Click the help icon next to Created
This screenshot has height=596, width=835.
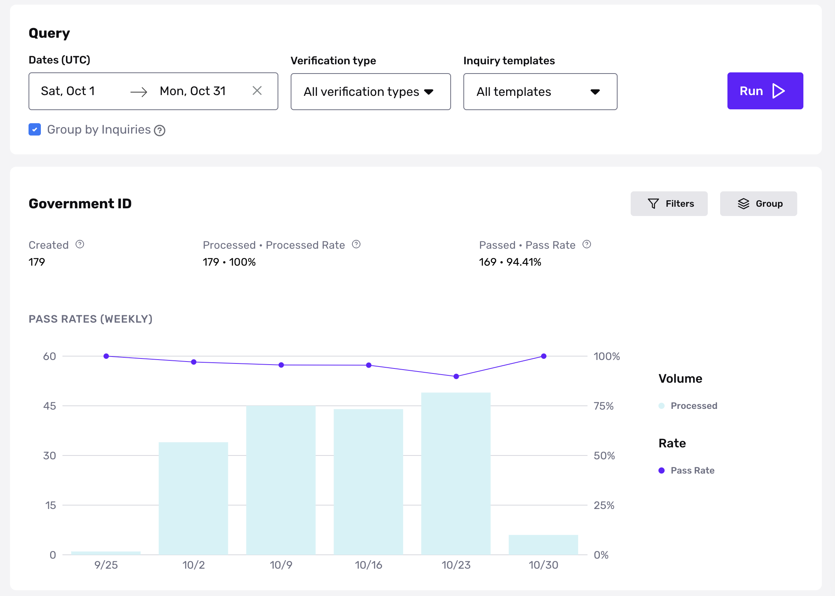point(80,244)
